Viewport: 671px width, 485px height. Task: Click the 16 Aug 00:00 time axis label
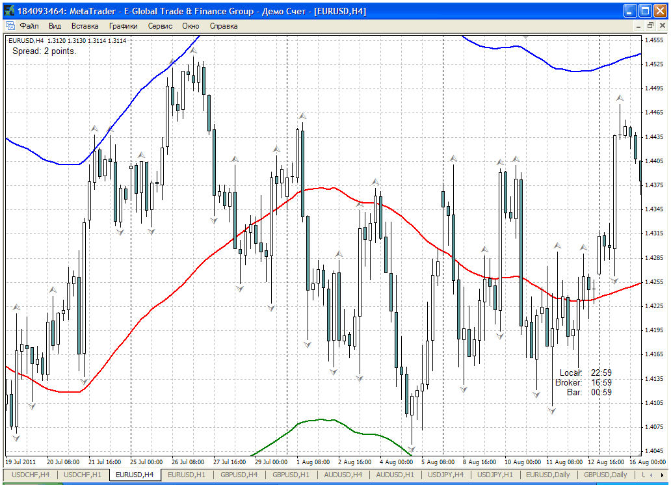tap(648, 462)
